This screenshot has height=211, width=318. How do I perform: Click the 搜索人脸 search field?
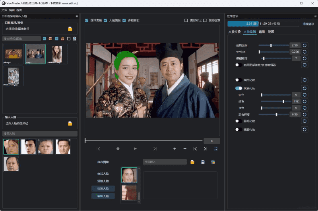[40, 134]
